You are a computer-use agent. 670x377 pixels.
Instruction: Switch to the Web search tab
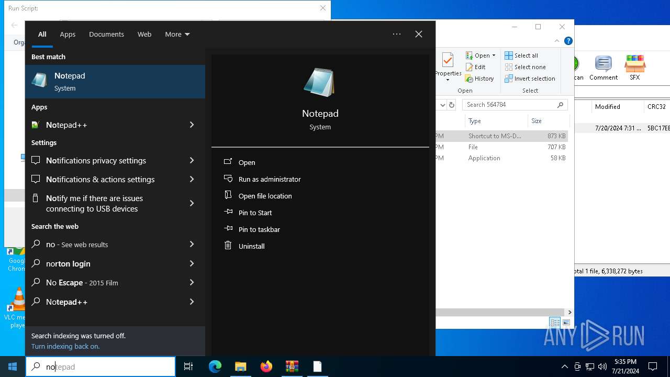tap(144, 34)
